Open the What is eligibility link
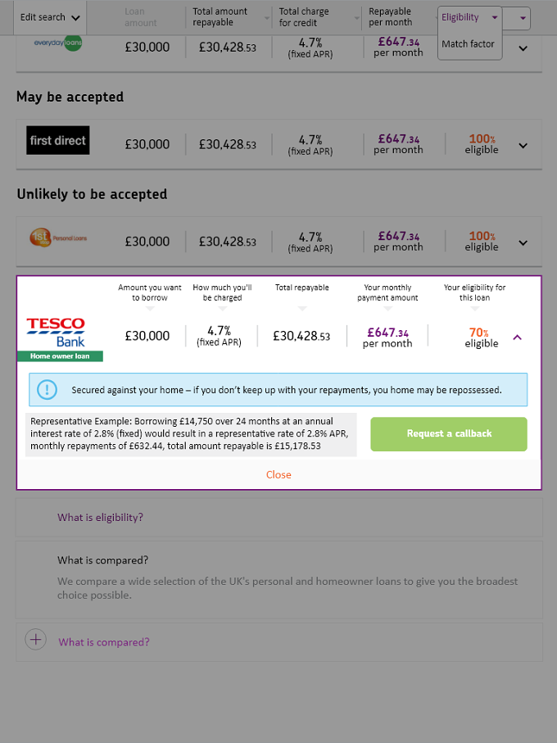 pyautogui.click(x=101, y=518)
